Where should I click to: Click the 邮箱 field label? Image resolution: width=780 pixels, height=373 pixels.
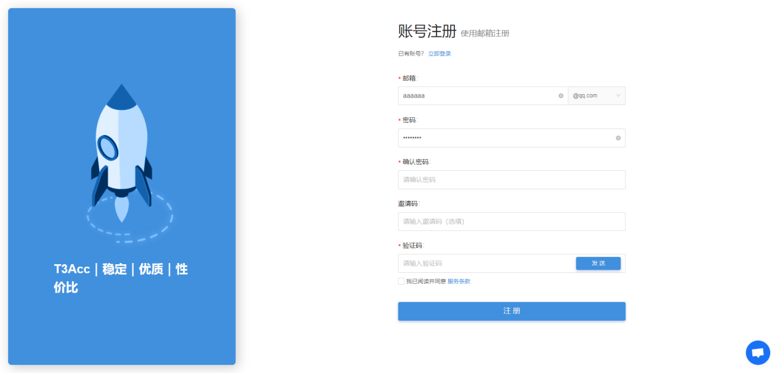409,78
